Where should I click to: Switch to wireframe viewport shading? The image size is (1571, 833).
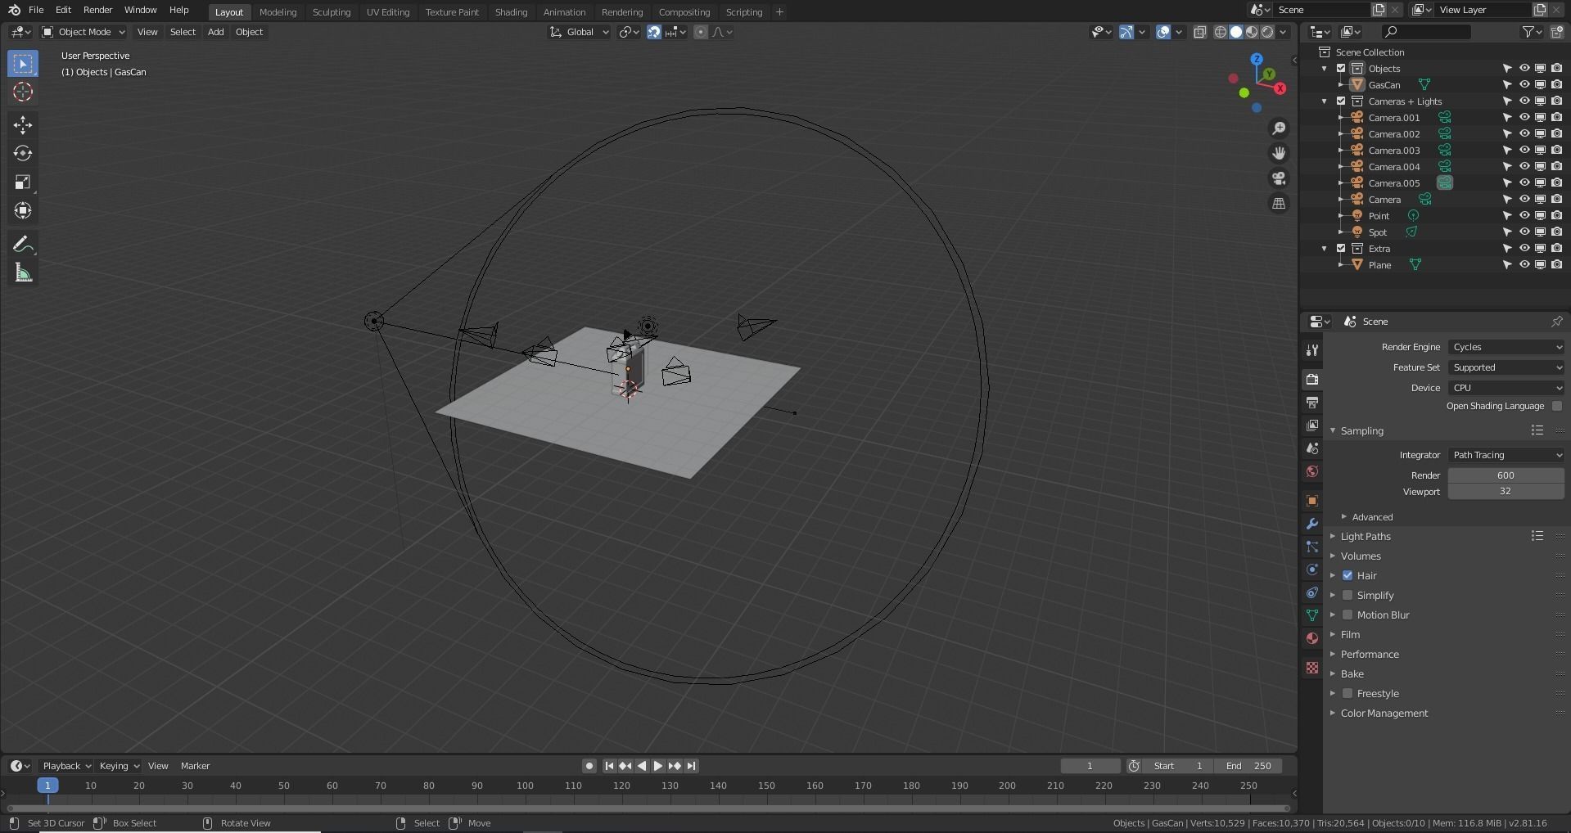[1221, 32]
